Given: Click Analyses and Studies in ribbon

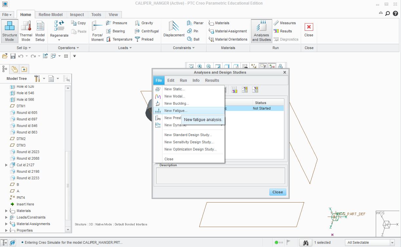Looking at the screenshot, I should (261, 31).
